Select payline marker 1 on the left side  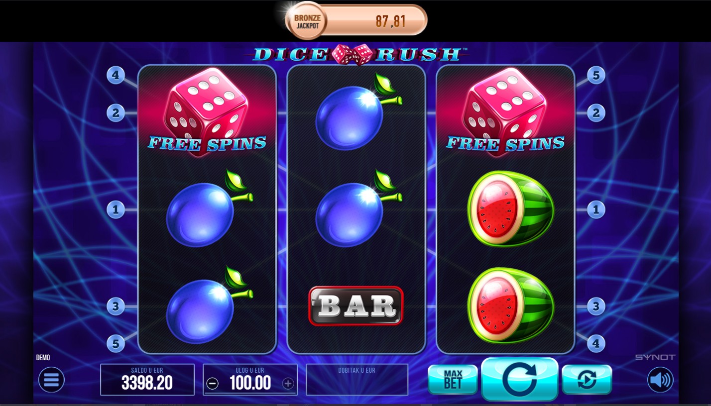pos(116,209)
